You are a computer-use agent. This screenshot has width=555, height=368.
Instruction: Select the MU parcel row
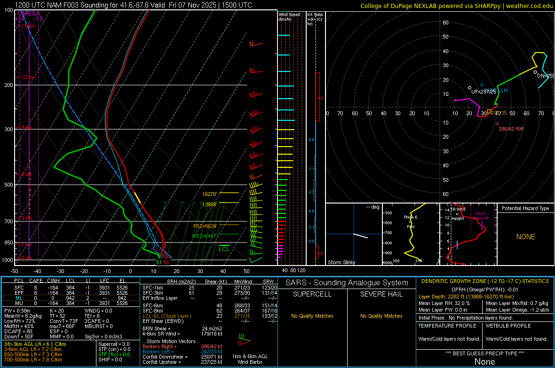tap(71, 303)
